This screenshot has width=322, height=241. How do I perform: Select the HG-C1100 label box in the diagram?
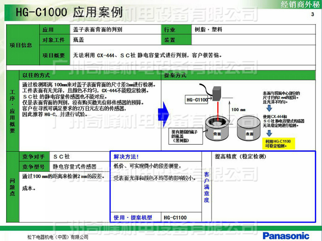pyautogui.click(x=197, y=100)
